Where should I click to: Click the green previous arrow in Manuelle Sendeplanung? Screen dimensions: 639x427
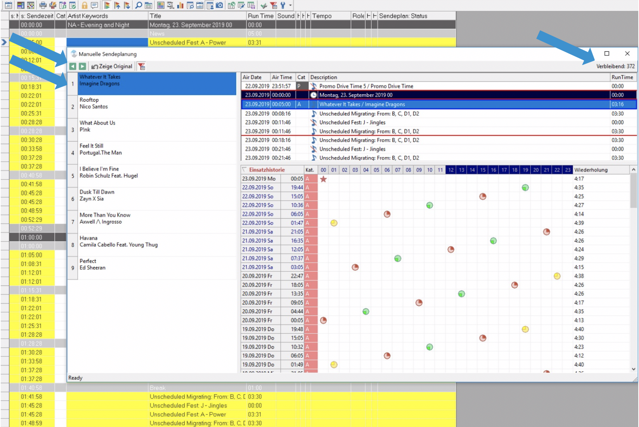[x=72, y=66]
